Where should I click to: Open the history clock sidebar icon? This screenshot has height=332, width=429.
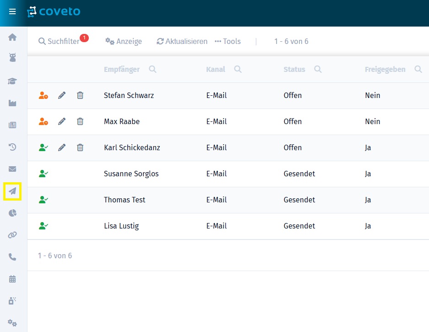tap(12, 147)
